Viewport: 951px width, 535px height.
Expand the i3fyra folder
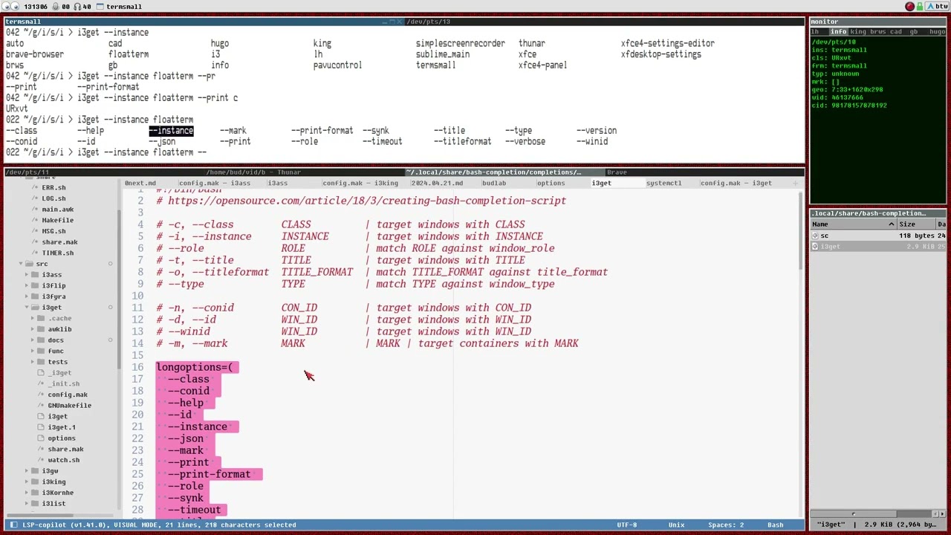click(x=27, y=296)
